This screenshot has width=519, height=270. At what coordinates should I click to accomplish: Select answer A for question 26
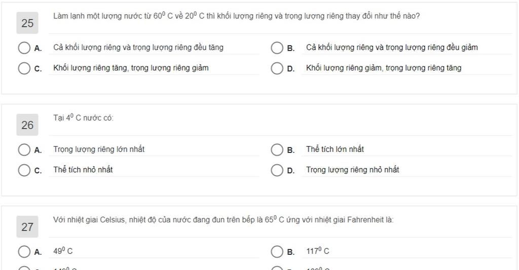tap(24, 149)
